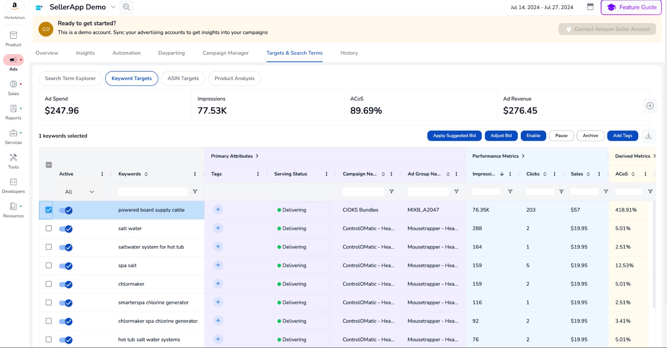Select the ASIN Targets tab
The image size is (667, 348).
(183, 78)
